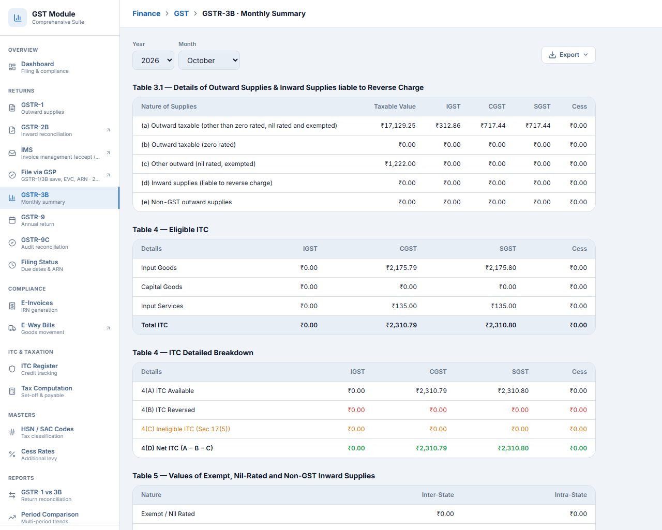Follow the GST breadcrumb link
The height and width of the screenshot is (530, 662).
click(181, 13)
